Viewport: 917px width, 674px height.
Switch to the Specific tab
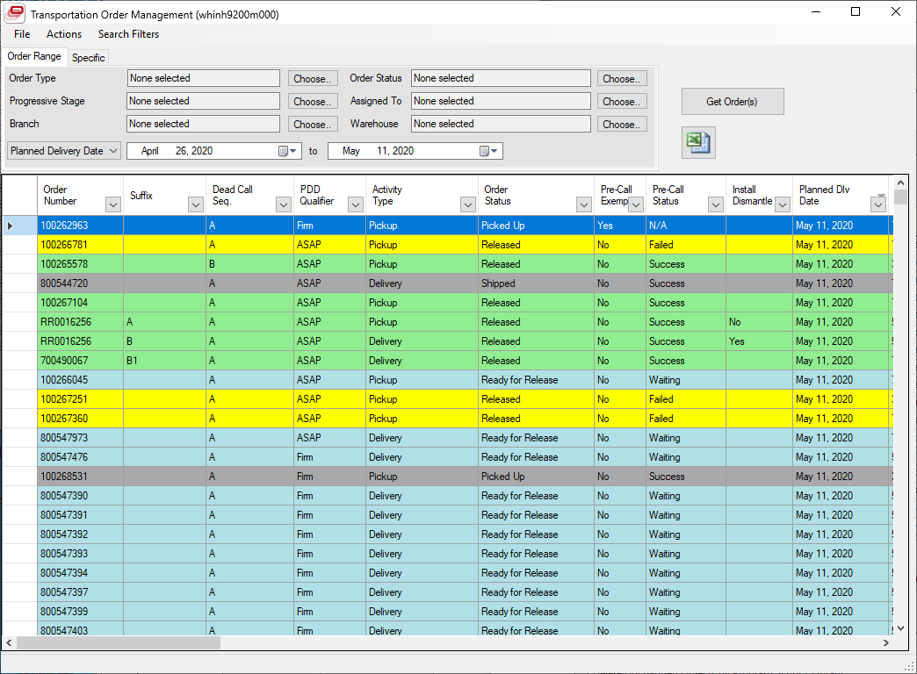88,56
